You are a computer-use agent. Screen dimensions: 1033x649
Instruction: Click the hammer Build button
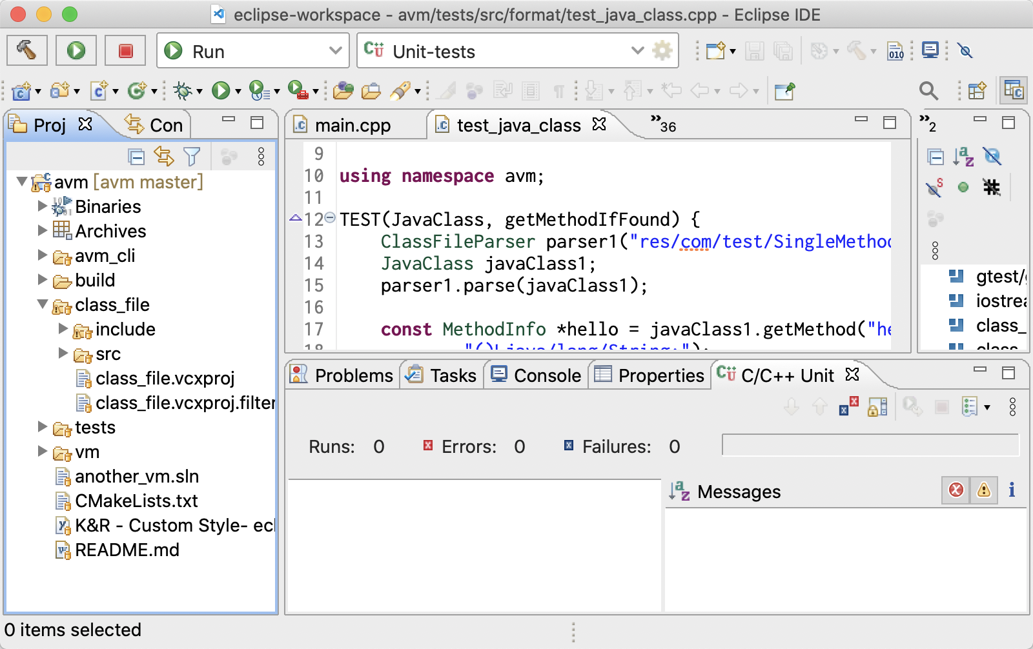point(26,50)
